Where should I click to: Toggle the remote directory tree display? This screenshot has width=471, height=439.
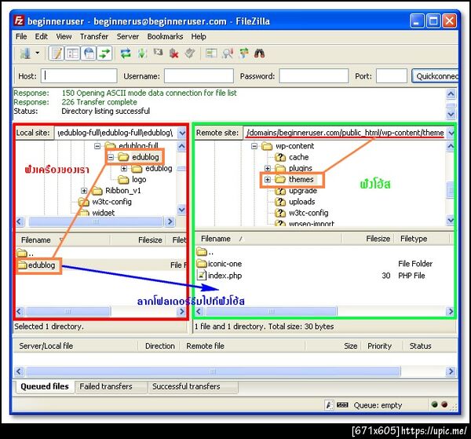pos(89,53)
